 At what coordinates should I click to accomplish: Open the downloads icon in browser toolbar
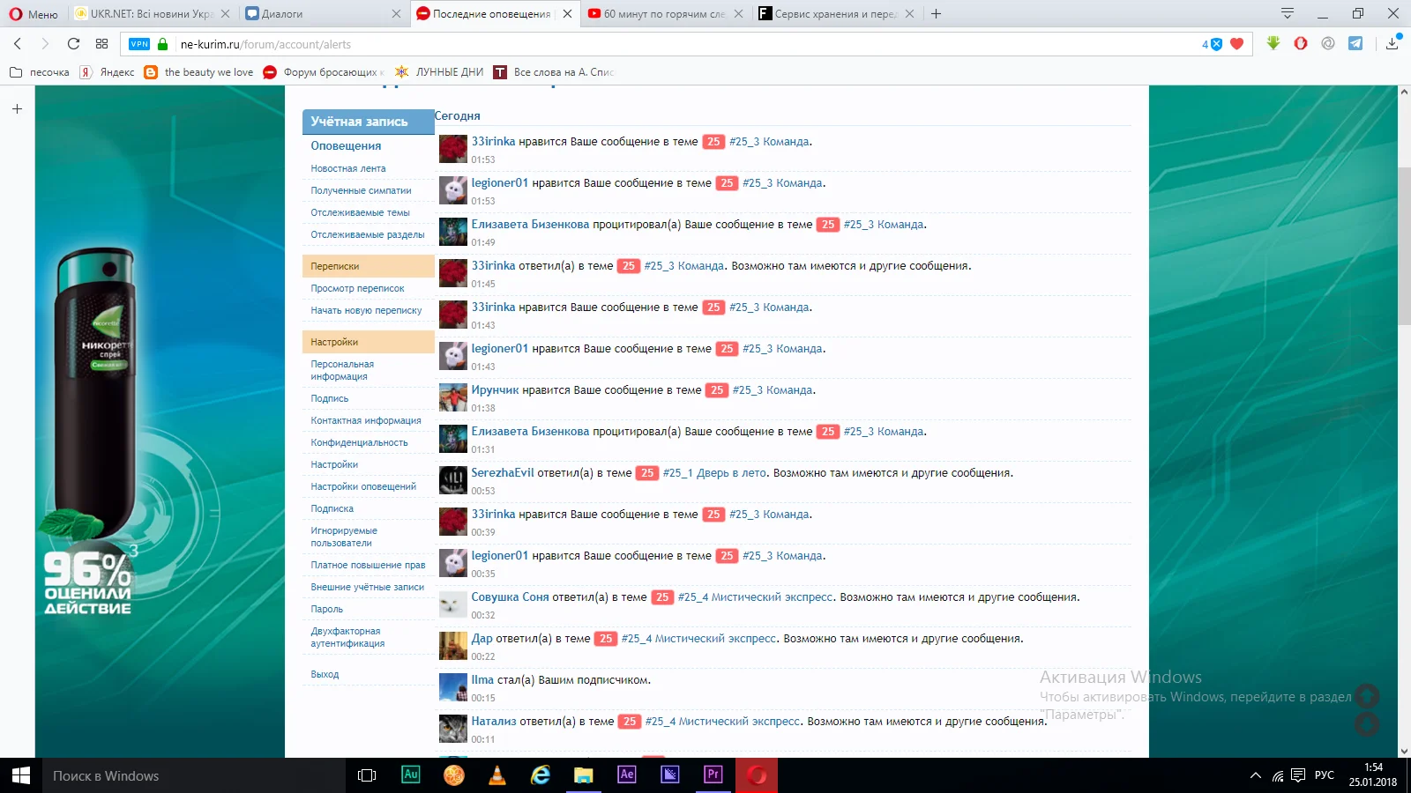click(1392, 44)
